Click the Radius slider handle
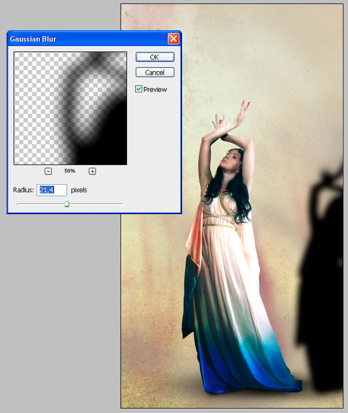 pyautogui.click(x=67, y=204)
